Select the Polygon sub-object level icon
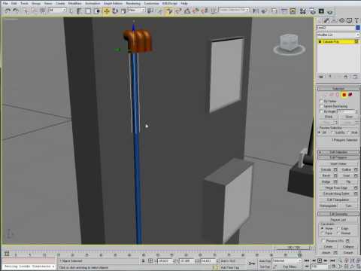The width and height of the screenshot is (361, 271). point(344,95)
